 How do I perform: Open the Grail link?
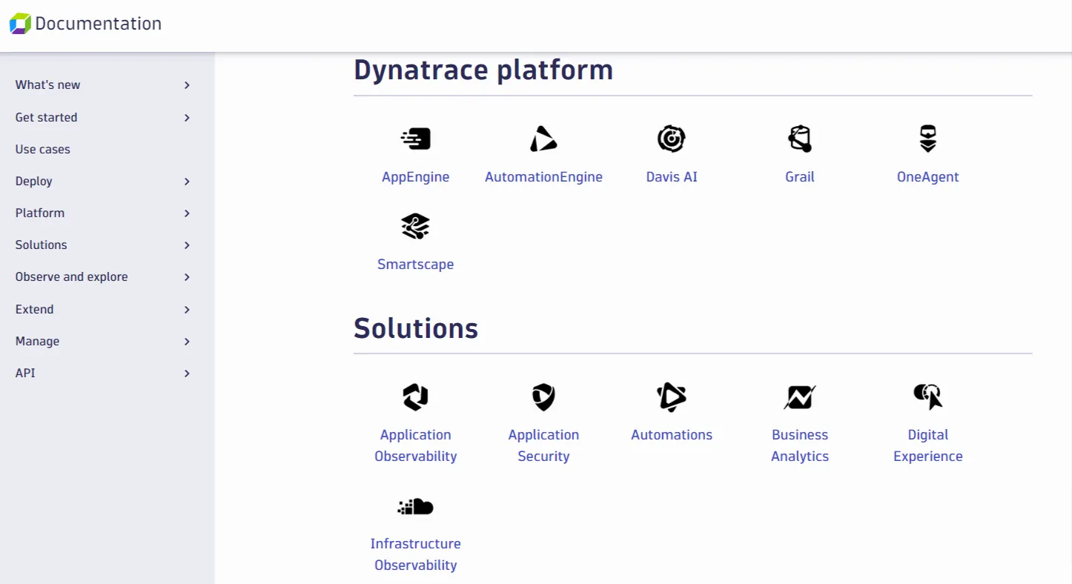click(800, 176)
